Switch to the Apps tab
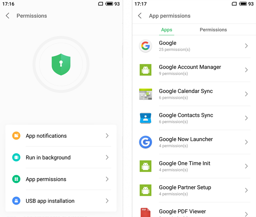 pos(166,30)
